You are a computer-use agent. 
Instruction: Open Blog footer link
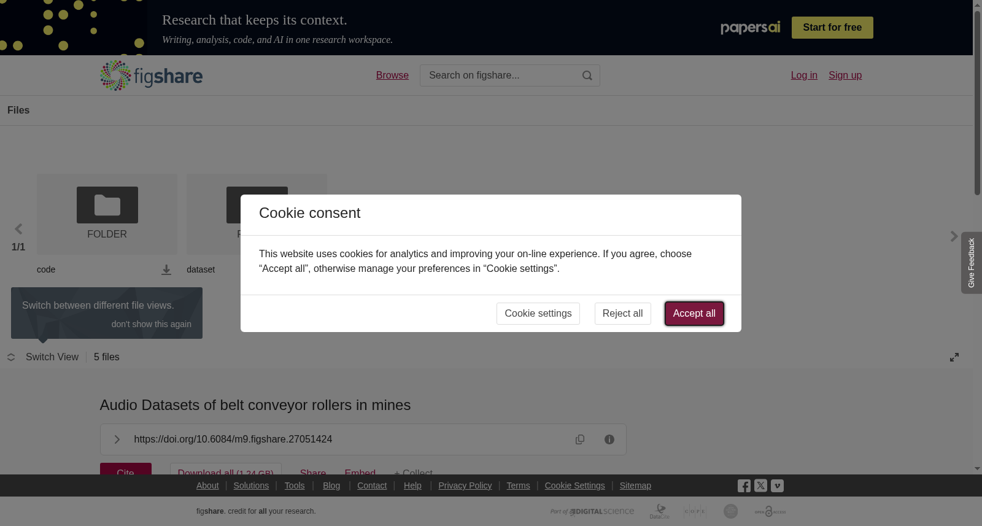pos(331,485)
